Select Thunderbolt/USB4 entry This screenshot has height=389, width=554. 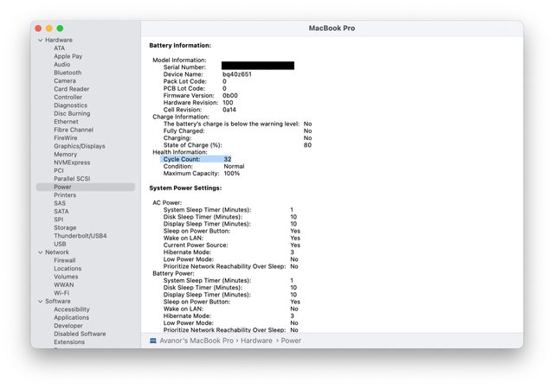81,236
